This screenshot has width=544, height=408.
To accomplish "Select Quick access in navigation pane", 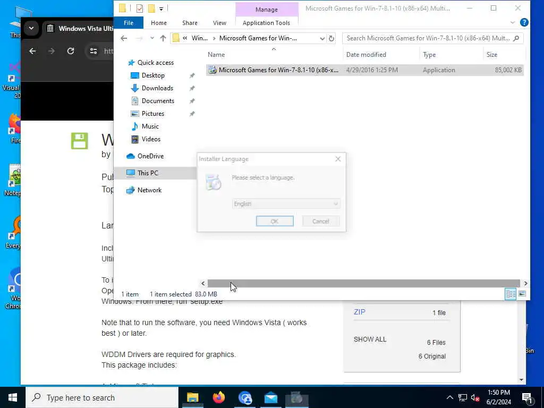I will [155, 63].
